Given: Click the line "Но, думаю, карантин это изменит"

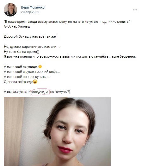Looking at the screenshot, I should point(32,47).
